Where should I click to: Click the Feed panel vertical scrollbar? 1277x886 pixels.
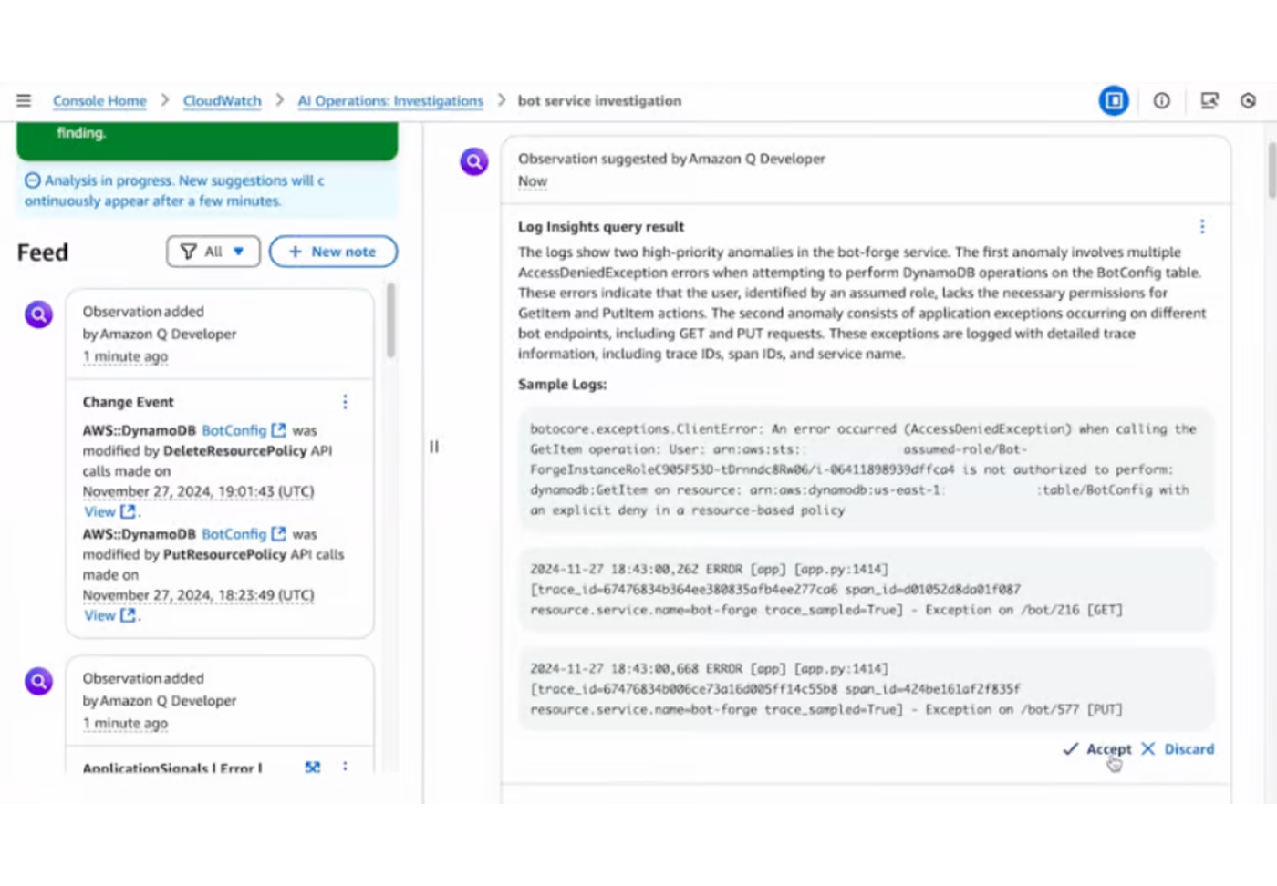[x=390, y=320]
